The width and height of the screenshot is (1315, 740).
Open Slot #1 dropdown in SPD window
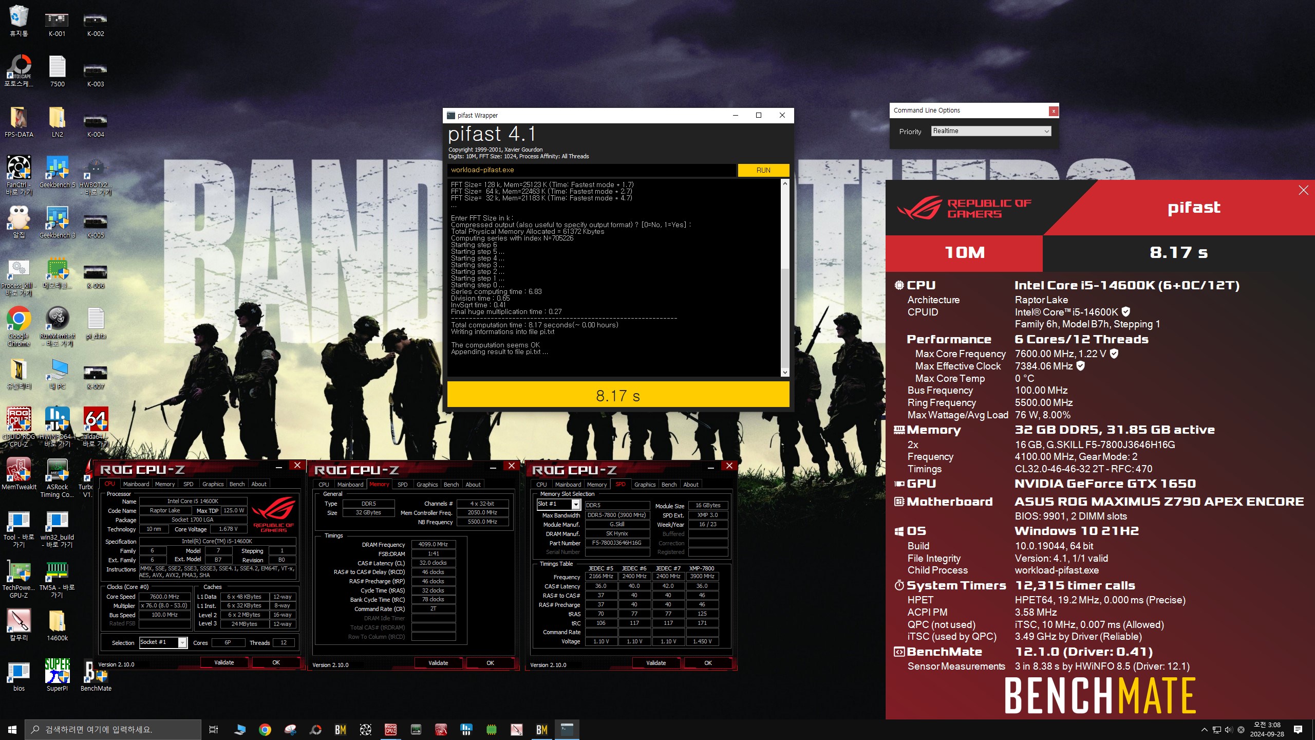click(558, 504)
